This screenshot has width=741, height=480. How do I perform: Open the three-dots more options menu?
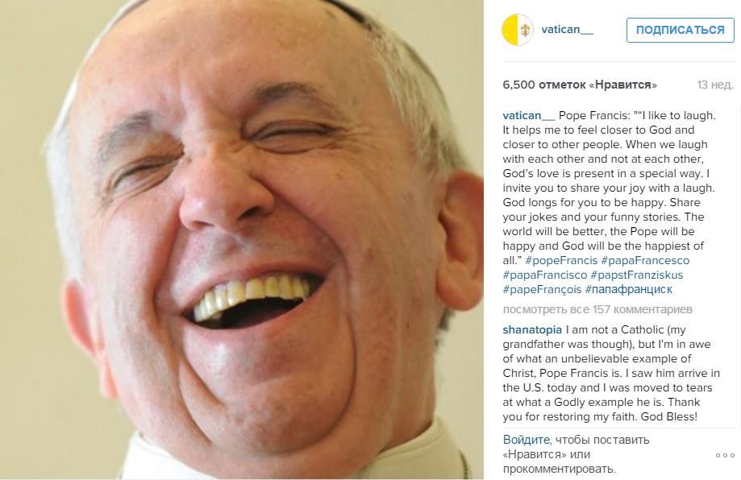[725, 456]
